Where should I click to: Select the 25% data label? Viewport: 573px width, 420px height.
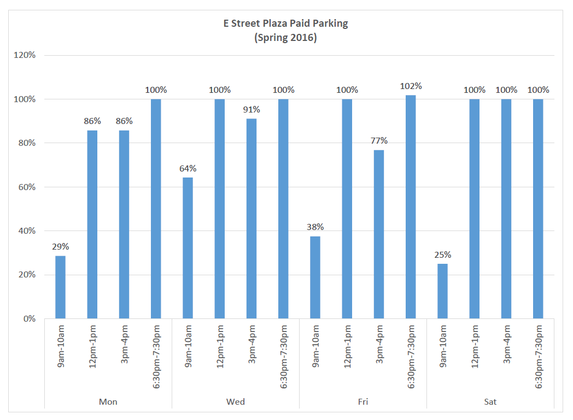tap(442, 255)
